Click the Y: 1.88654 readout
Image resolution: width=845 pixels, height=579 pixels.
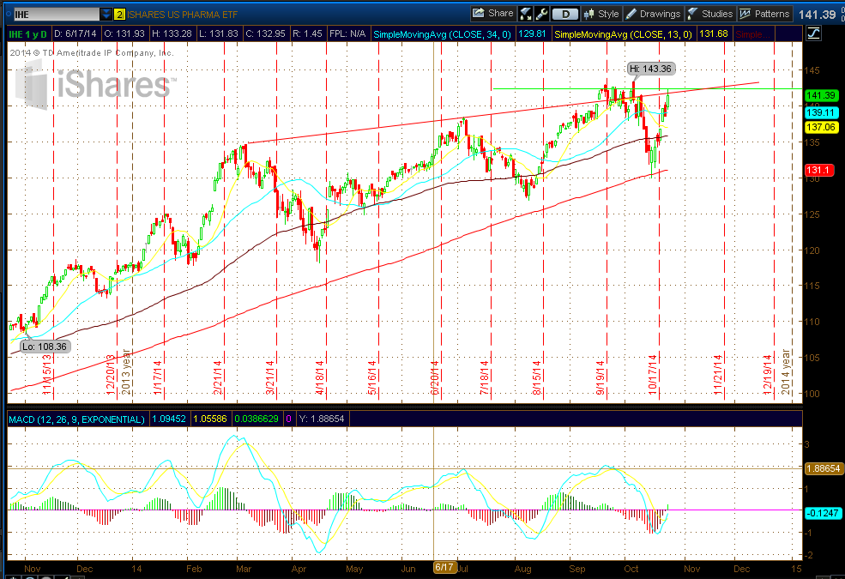321,419
